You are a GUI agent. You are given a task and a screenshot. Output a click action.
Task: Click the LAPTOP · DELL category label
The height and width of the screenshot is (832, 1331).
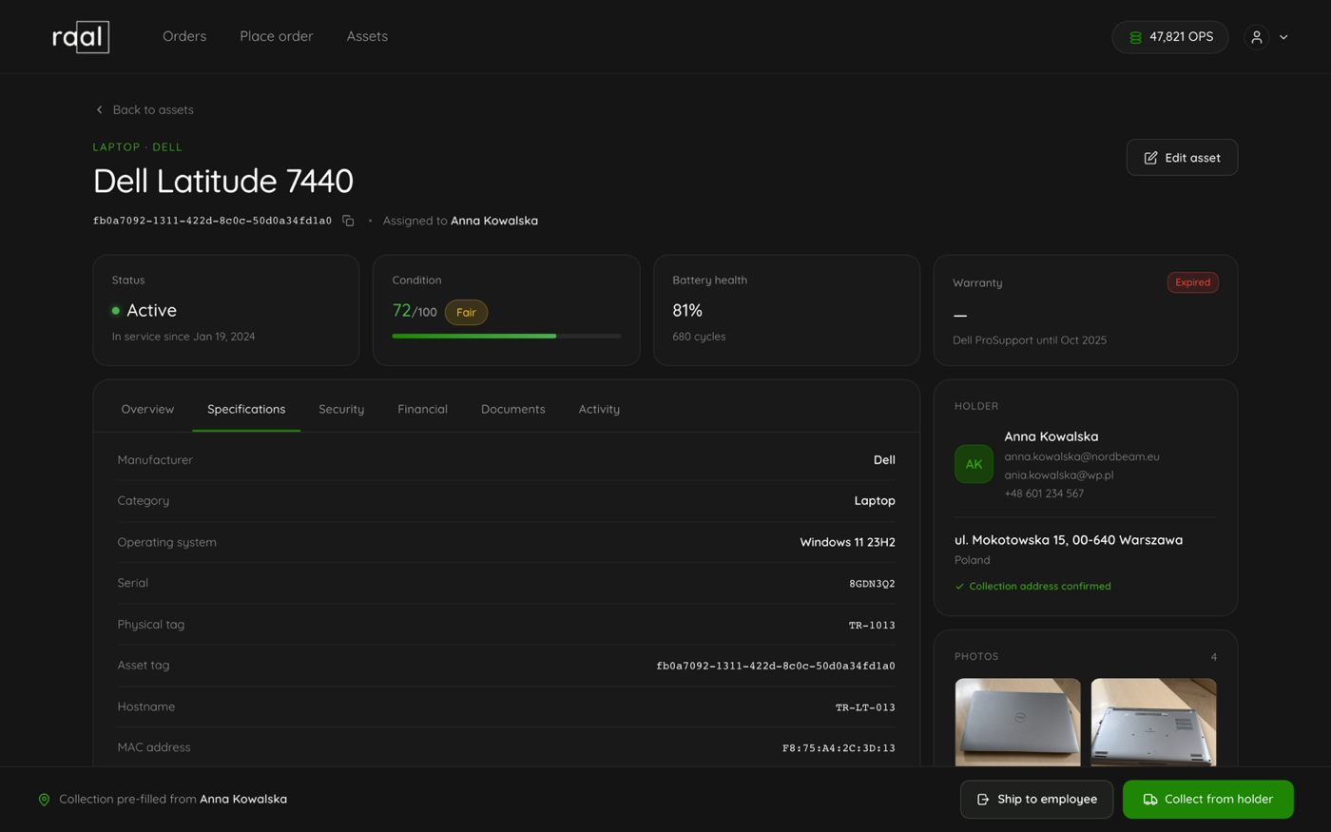(x=138, y=147)
